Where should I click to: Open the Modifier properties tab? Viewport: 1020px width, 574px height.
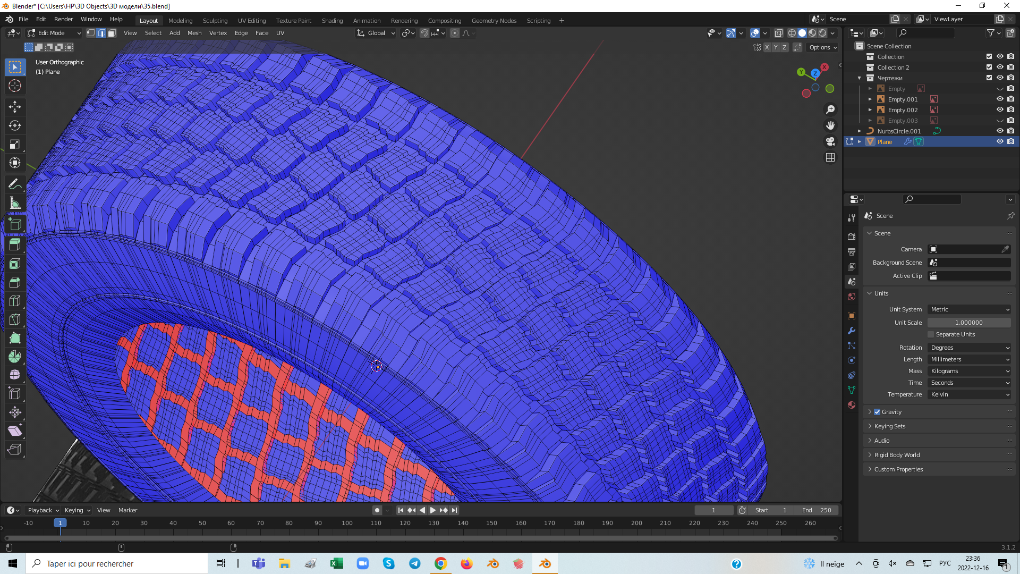point(852,331)
